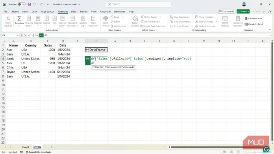
Task: Open the Undo dropdown arrow
Action: point(37,4)
